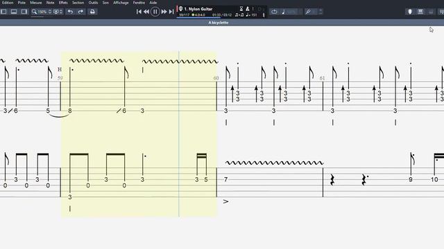Click the relative speed note icon
Viewport: 444px width, 249px height.
(284, 12)
